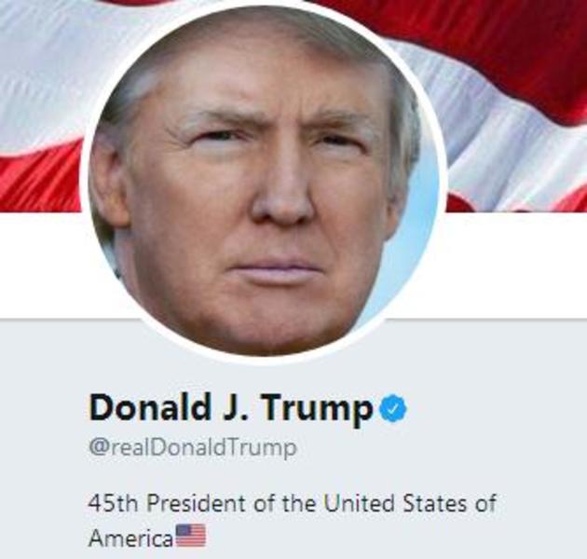The width and height of the screenshot is (587, 559).
Task: Click the white stripe on banner's left side
Action: coord(41,75)
